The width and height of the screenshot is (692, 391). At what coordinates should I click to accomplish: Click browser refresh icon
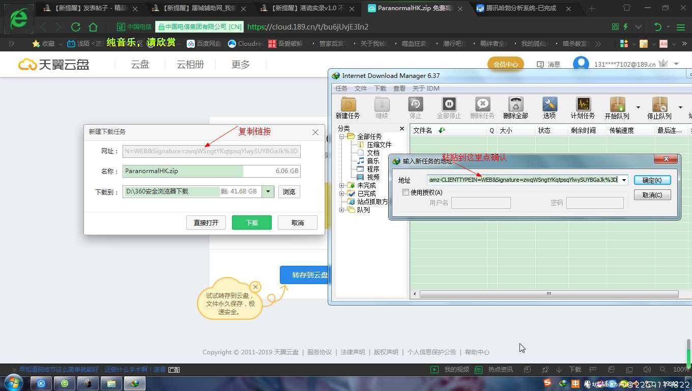click(x=76, y=27)
